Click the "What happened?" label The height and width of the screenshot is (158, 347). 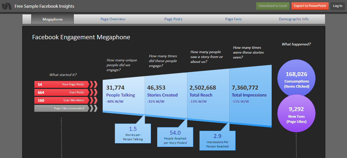coord(296,44)
